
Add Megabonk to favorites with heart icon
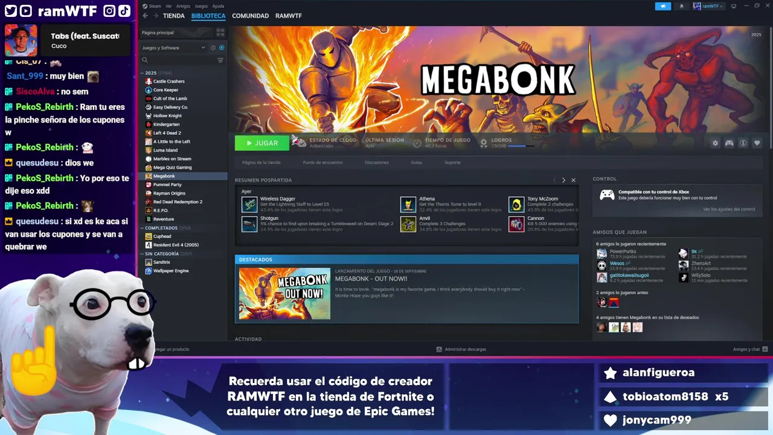point(757,143)
